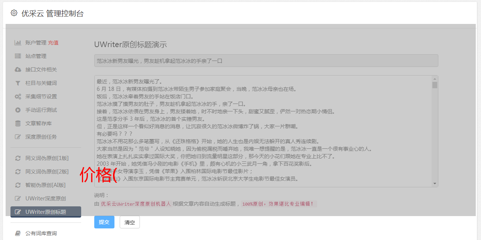This screenshot has width=481, height=240.
Task: Click the blue 提交 button
Action: (104, 222)
